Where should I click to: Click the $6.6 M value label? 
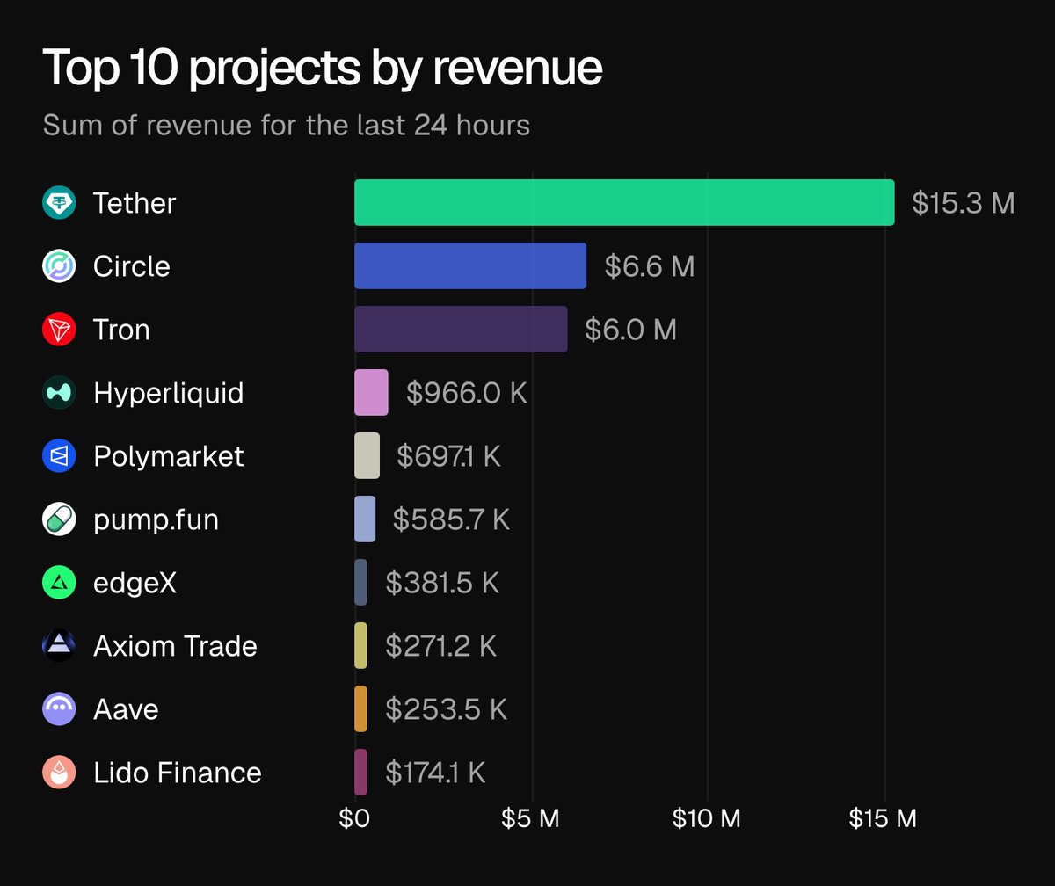(x=650, y=266)
